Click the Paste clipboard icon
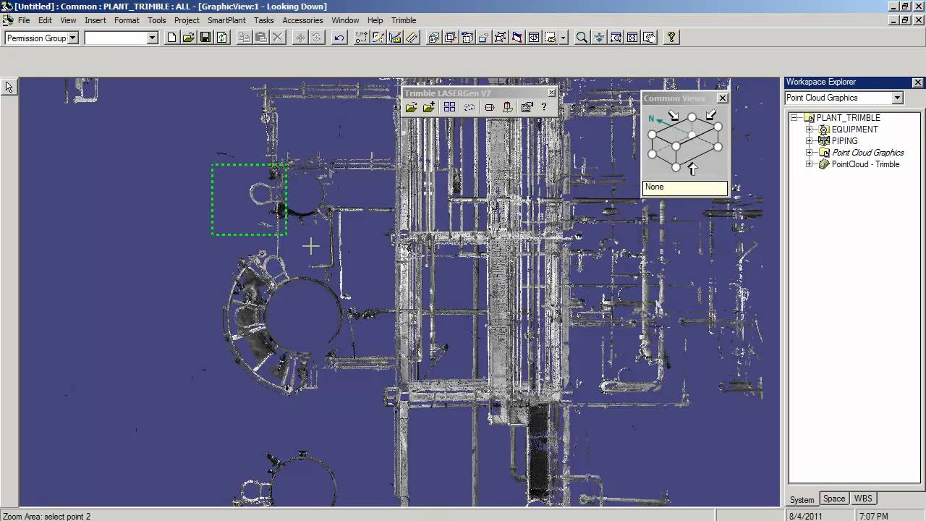Screen dimensions: 926x521 click(x=261, y=38)
